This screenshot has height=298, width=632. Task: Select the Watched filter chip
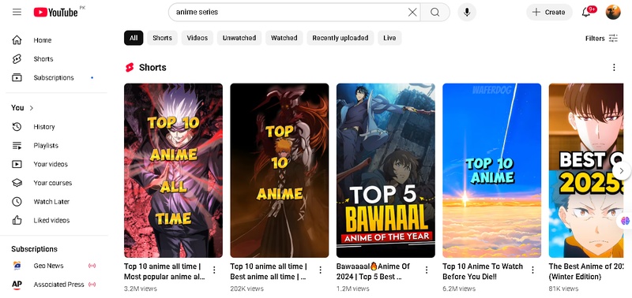[284, 38]
